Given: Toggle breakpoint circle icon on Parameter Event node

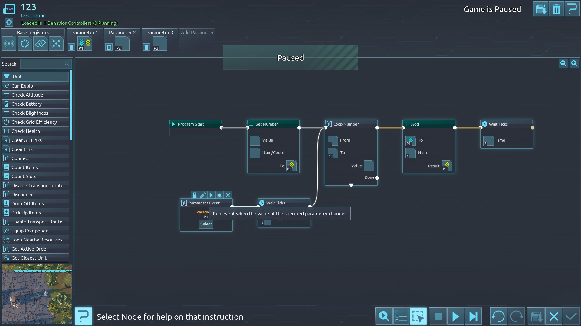Looking at the screenshot, I should tap(220, 195).
